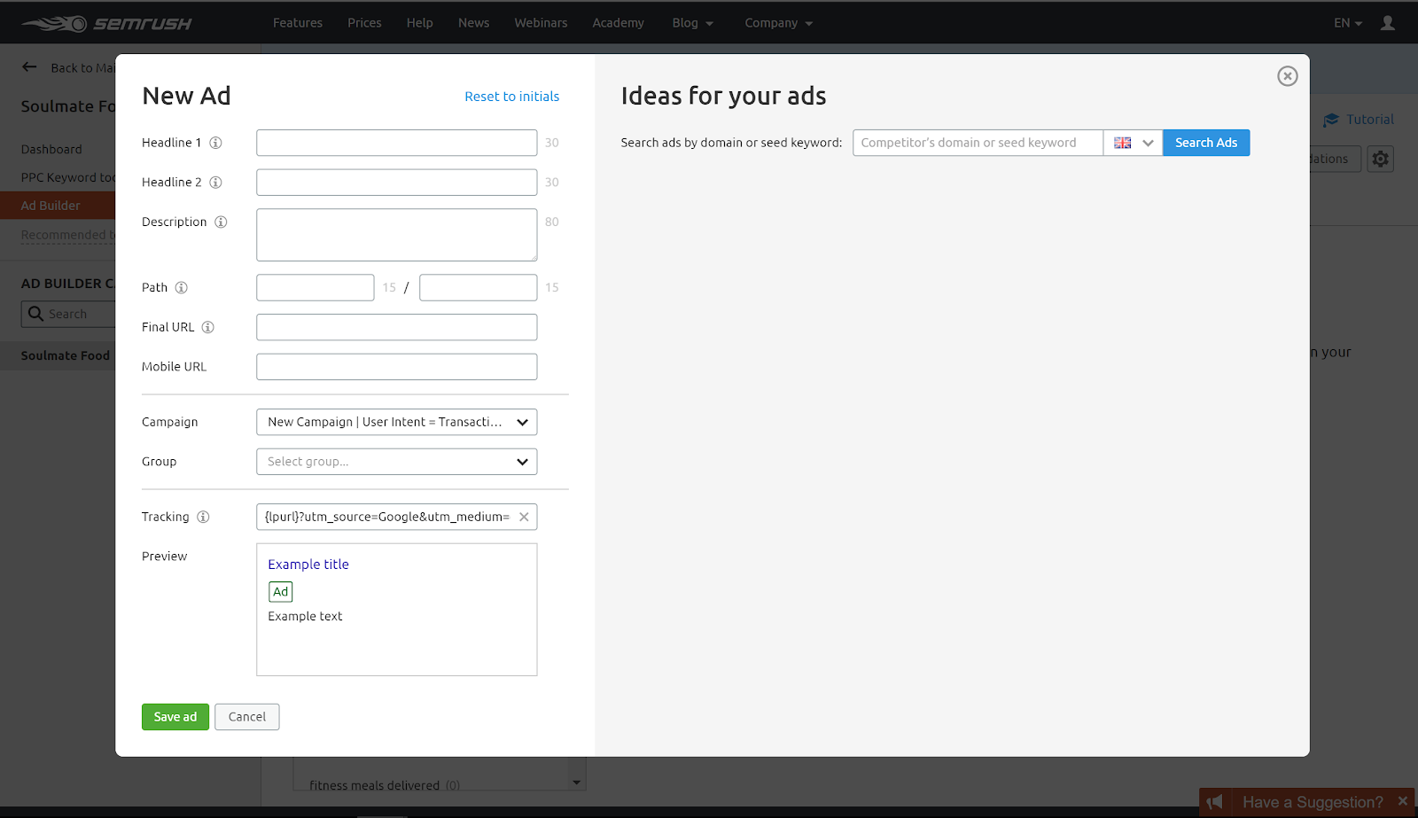
Task: Click the Cancel button
Action: 247,717
